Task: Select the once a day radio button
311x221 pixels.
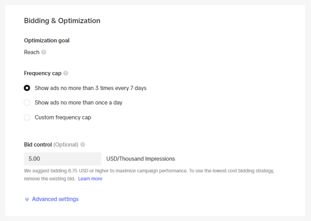Action: click(27, 103)
